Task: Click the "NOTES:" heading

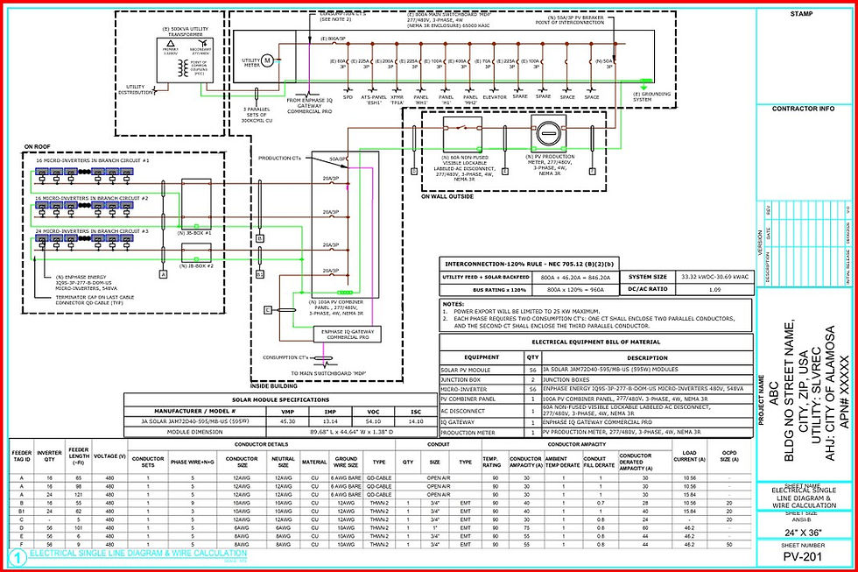Action: click(454, 304)
